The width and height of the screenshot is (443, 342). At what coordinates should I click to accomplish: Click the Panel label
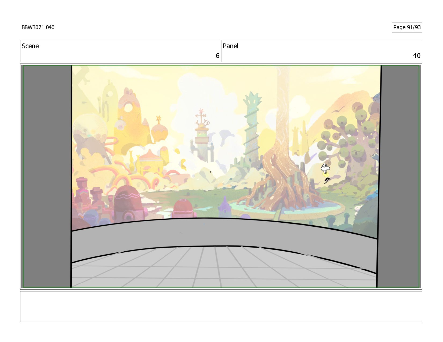(x=230, y=46)
